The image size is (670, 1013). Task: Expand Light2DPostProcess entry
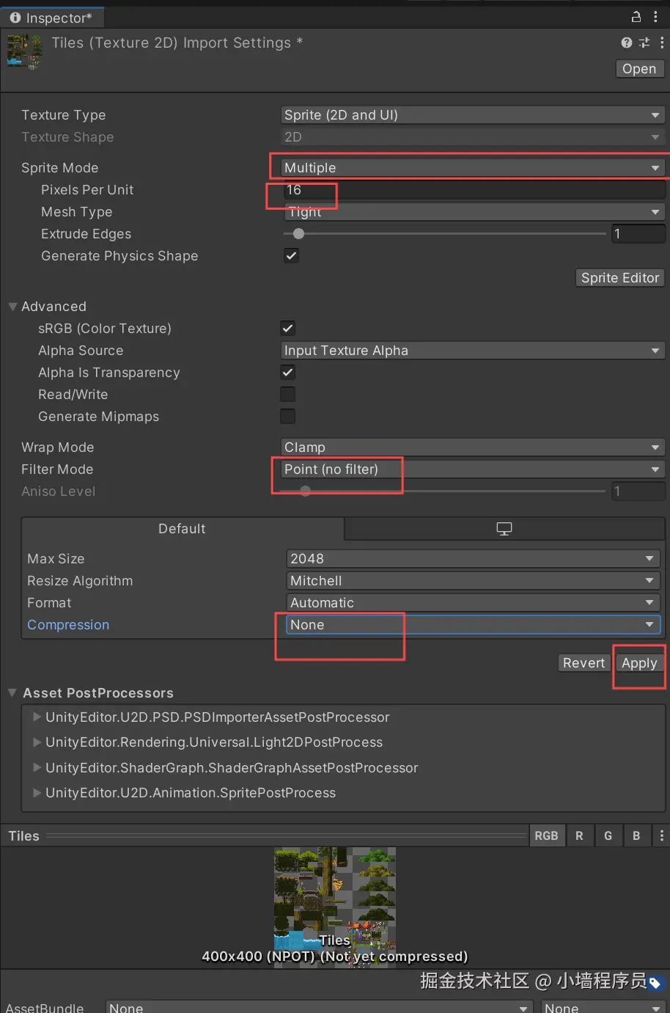pos(37,742)
